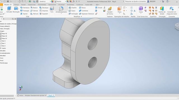Click the Casca shell tool
The image size is (179, 100).
pyautogui.click(x=72, y=11)
